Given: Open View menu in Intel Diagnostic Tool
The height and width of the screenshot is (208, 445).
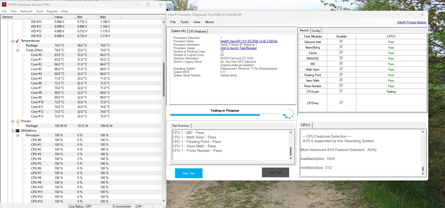Looking at the screenshot, I should (x=197, y=22).
